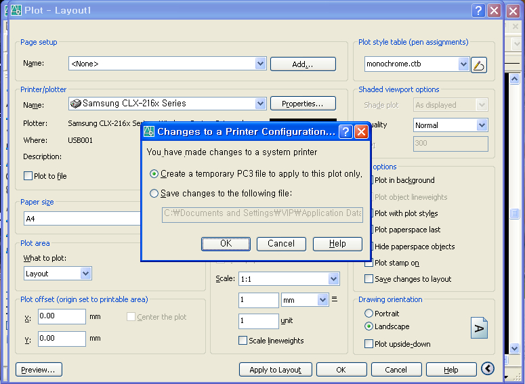Open the Page setup Name dropdown

pyautogui.click(x=261, y=64)
